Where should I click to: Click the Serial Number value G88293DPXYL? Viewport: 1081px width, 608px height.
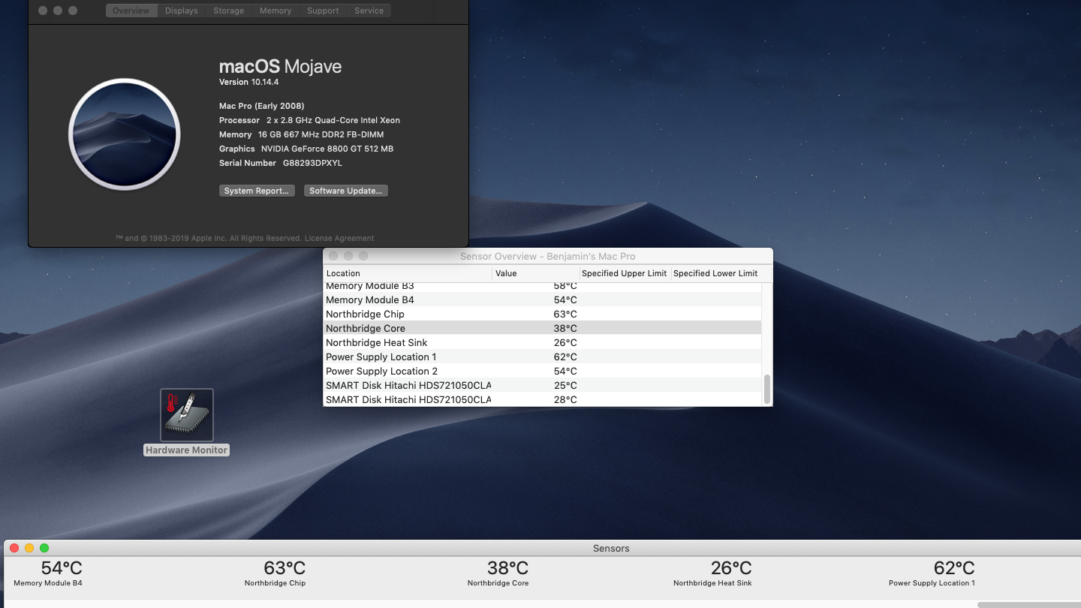pos(312,163)
